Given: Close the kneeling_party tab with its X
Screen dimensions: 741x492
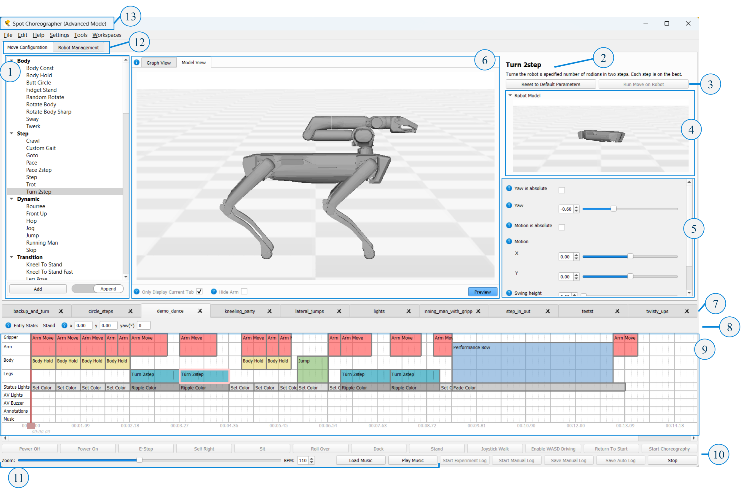Looking at the screenshot, I should [x=269, y=311].
